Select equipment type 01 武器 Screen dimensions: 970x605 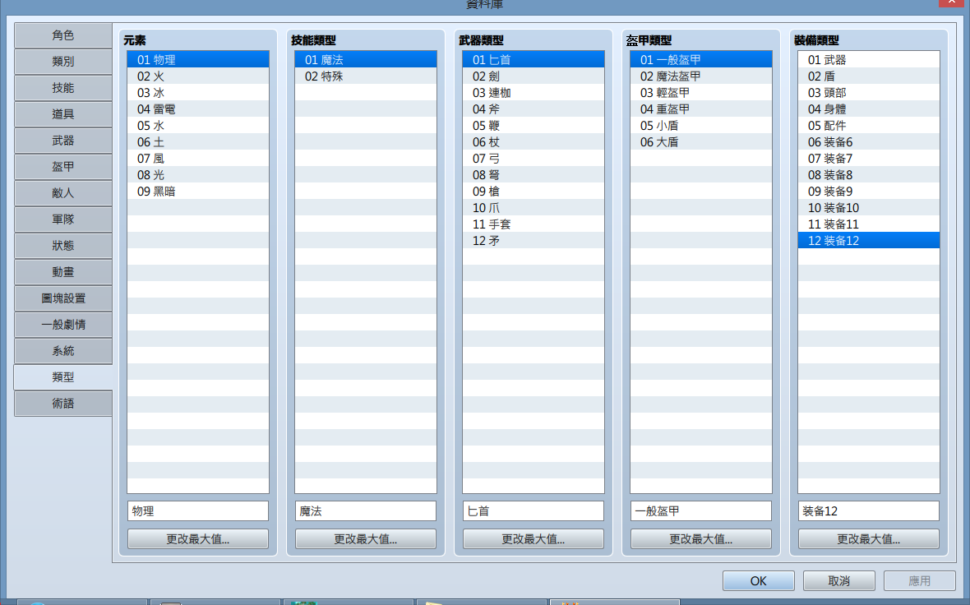[x=869, y=59]
